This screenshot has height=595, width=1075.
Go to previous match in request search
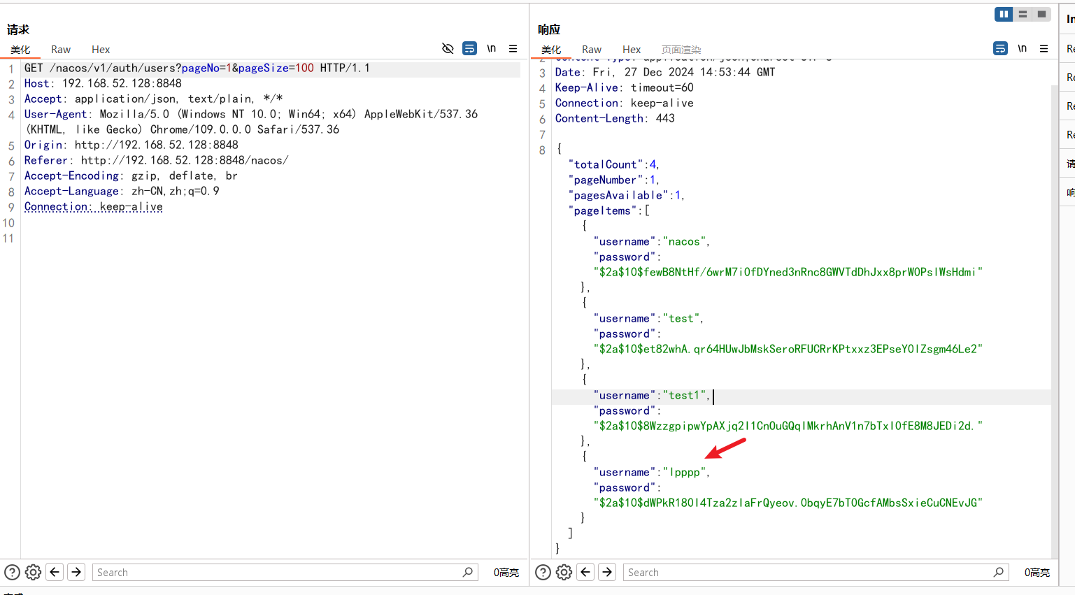(x=55, y=572)
